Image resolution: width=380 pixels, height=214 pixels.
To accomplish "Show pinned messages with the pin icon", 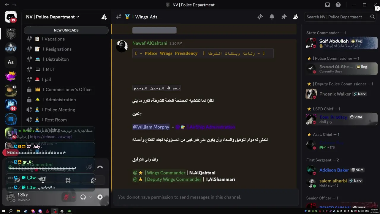I will pos(284,17).
